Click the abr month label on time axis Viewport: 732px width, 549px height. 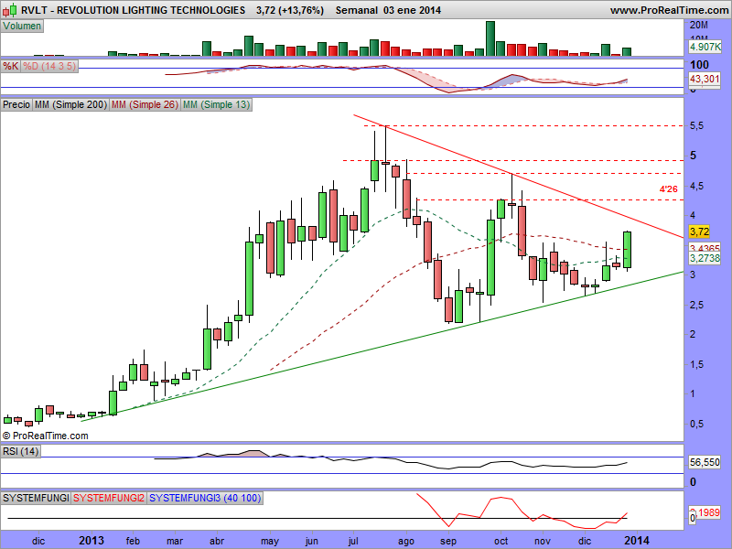point(217,541)
